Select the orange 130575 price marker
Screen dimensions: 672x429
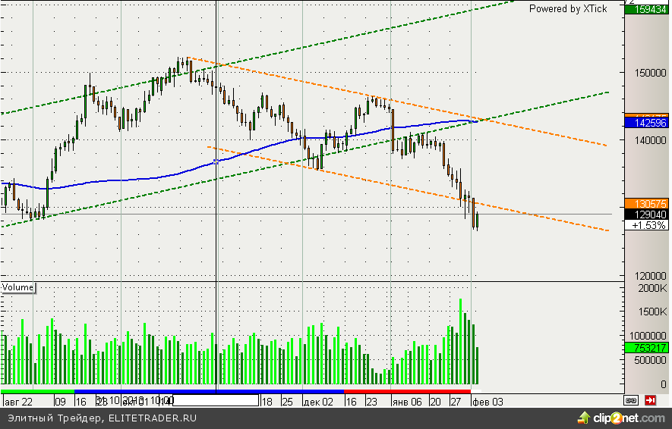pos(645,203)
